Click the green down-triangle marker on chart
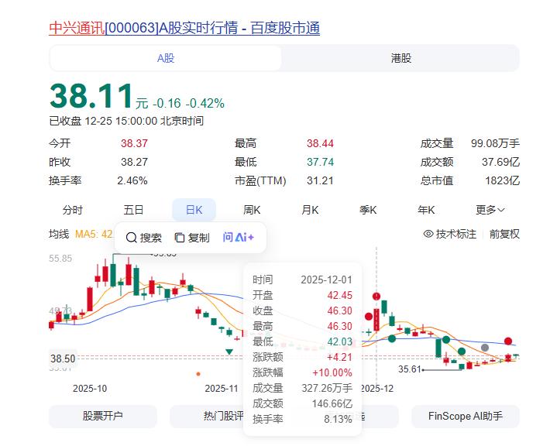 pos(229,352)
